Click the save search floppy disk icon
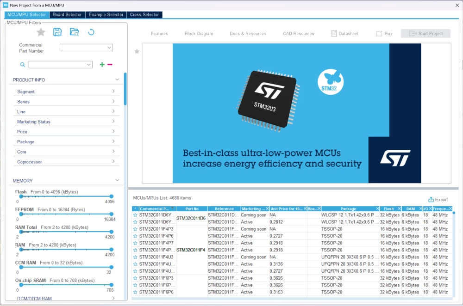This screenshot has width=463, height=306. click(x=57, y=32)
